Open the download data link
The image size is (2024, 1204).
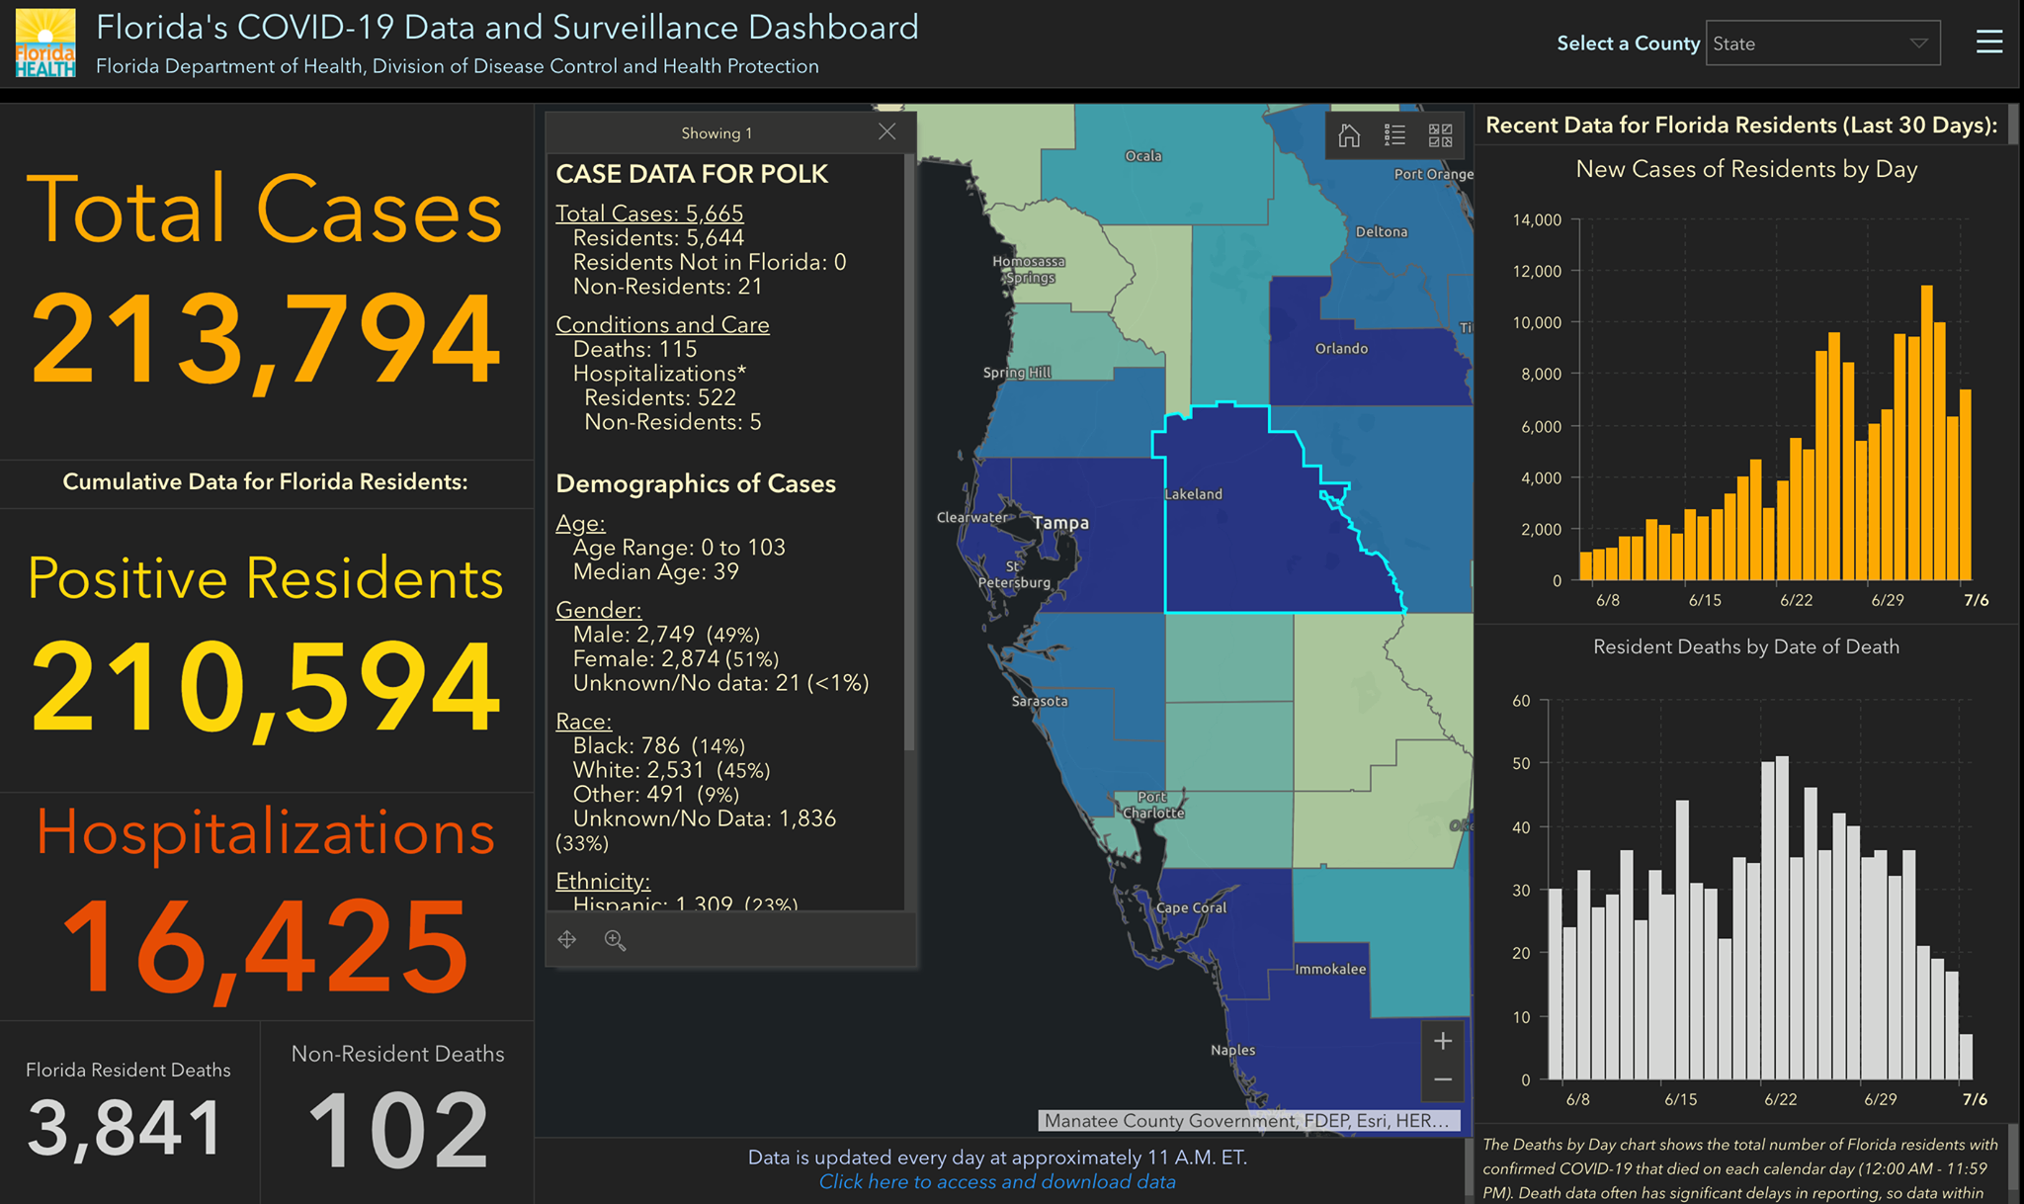coord(997,1181)
